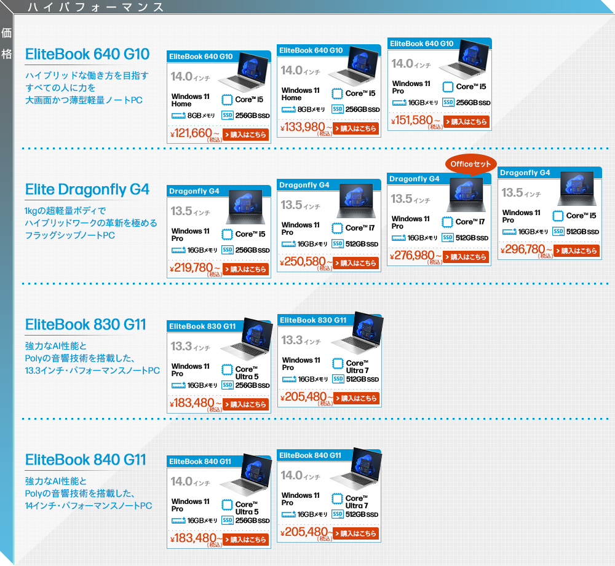This screenshot has width=615, height=566.
Task: Click CPU chip icon on ¥296,780 Dragonfly G4 card
Action: coord(558,216)
